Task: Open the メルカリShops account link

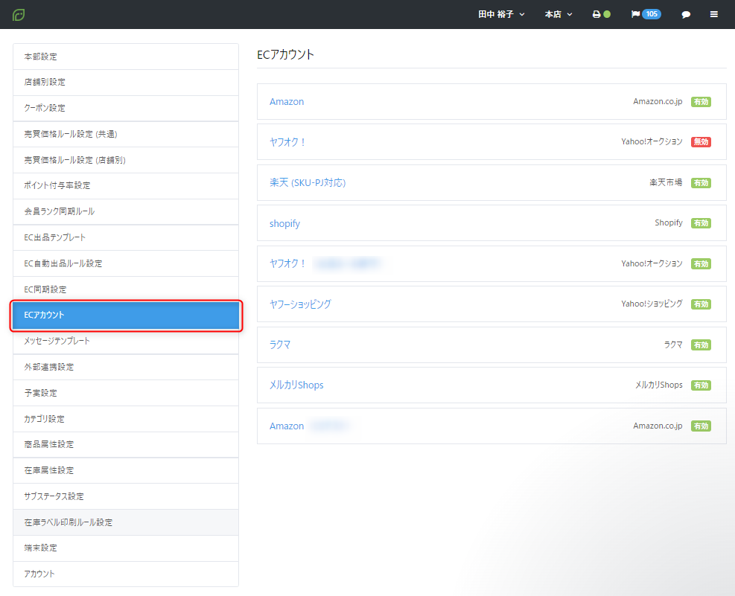Action: coord(296,385)
